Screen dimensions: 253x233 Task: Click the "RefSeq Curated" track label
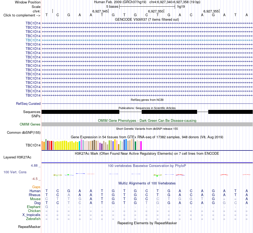coord(28,103)
